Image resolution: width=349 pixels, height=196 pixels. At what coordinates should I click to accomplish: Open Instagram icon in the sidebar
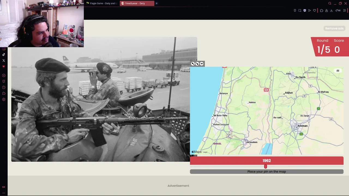4,49
